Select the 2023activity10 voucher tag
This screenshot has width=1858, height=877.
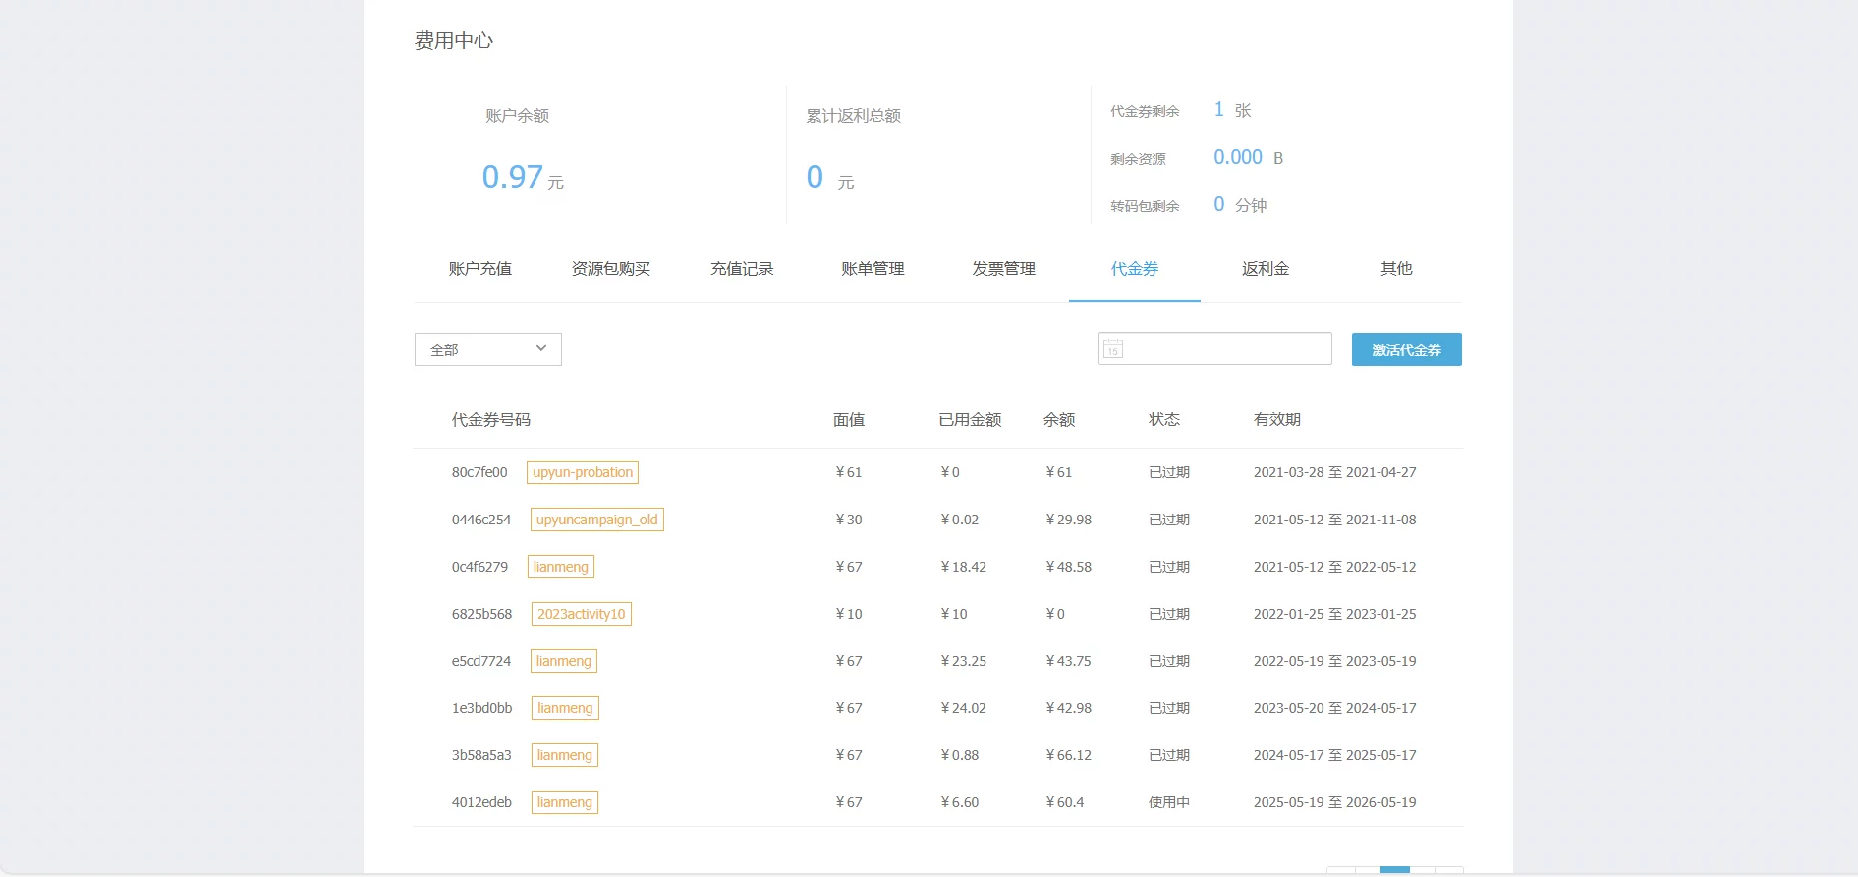coord(581,614)
